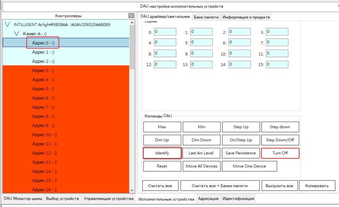Select Адрес:6 row
The image size is (339, 207).
pos(66,98)
